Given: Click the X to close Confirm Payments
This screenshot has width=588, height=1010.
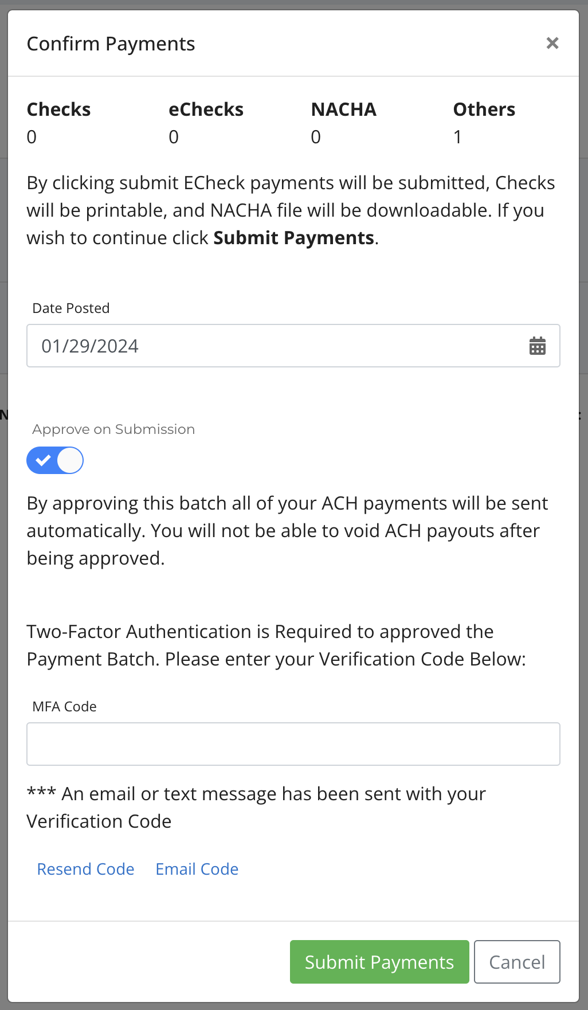Looking at the screenshot, I should point(552,43).
